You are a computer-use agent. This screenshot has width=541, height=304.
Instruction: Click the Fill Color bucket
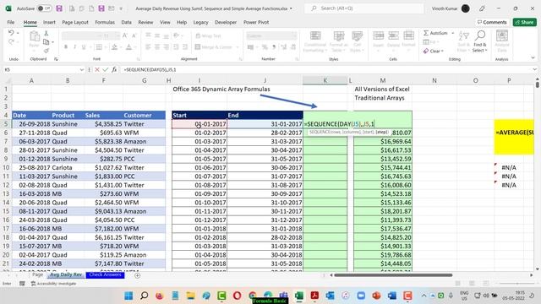coord(115,47)
